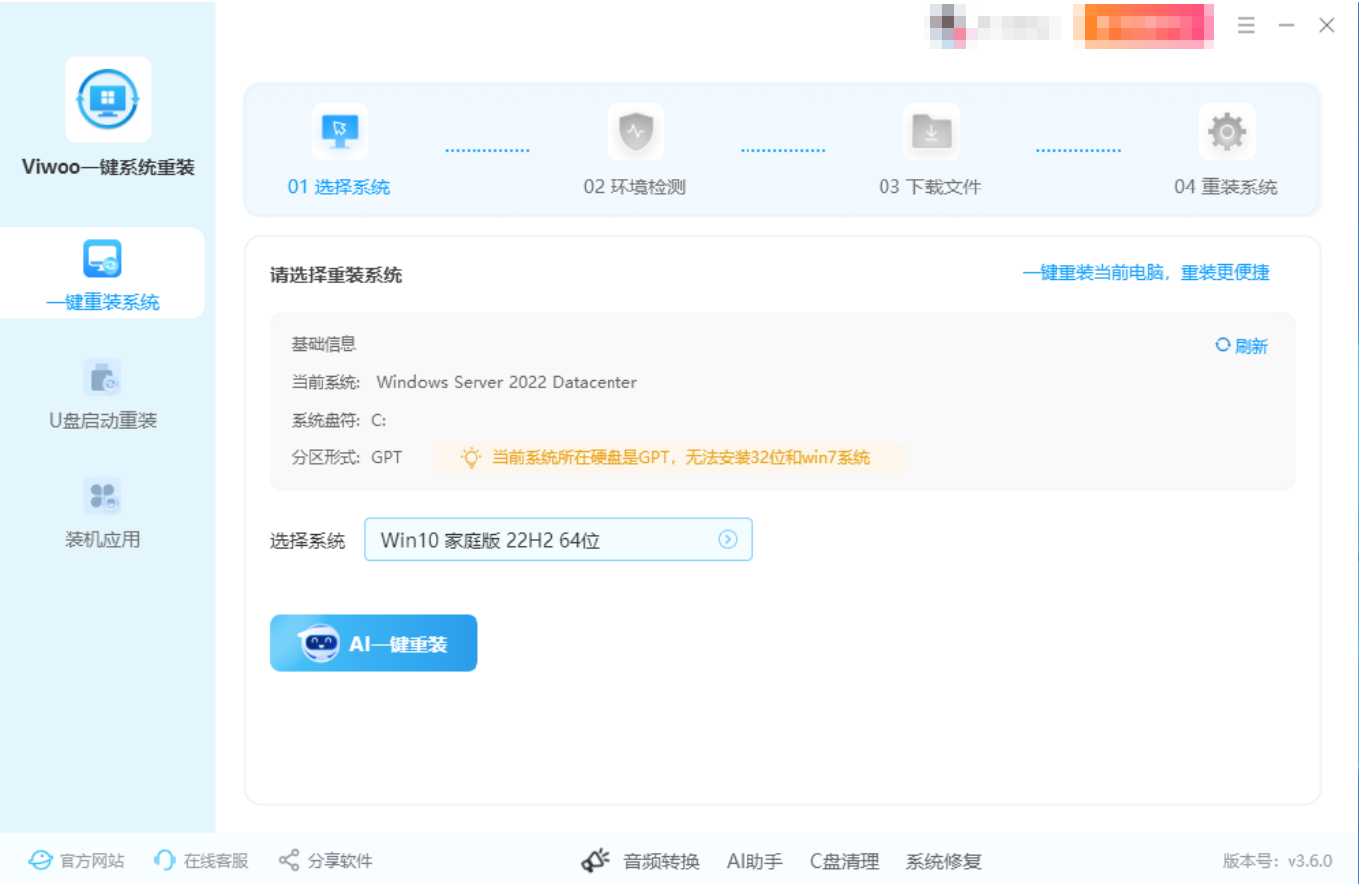The height and width of the screenshot is (884, 1359).
Task: Open the 官方网站 link
Action: [92, 861]
